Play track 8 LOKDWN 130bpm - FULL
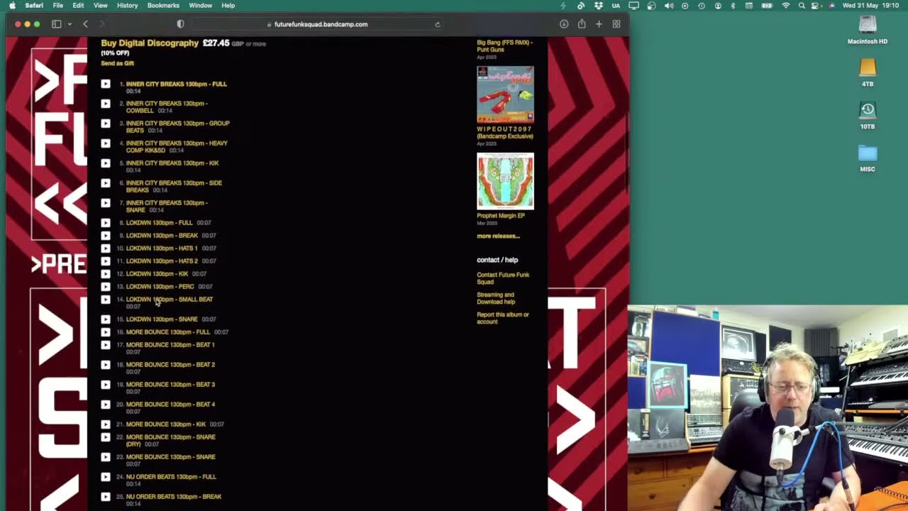Screen dimensions: 908x511 point(106,223)
